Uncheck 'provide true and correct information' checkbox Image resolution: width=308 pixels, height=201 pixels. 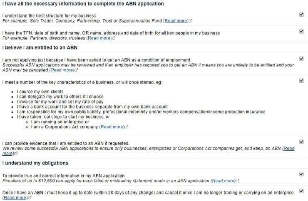tap(301, 174)
